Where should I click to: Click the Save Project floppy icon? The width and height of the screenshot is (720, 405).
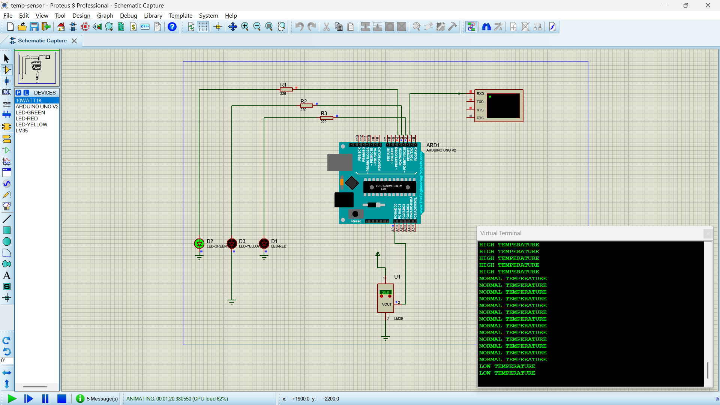coord(34,27)
